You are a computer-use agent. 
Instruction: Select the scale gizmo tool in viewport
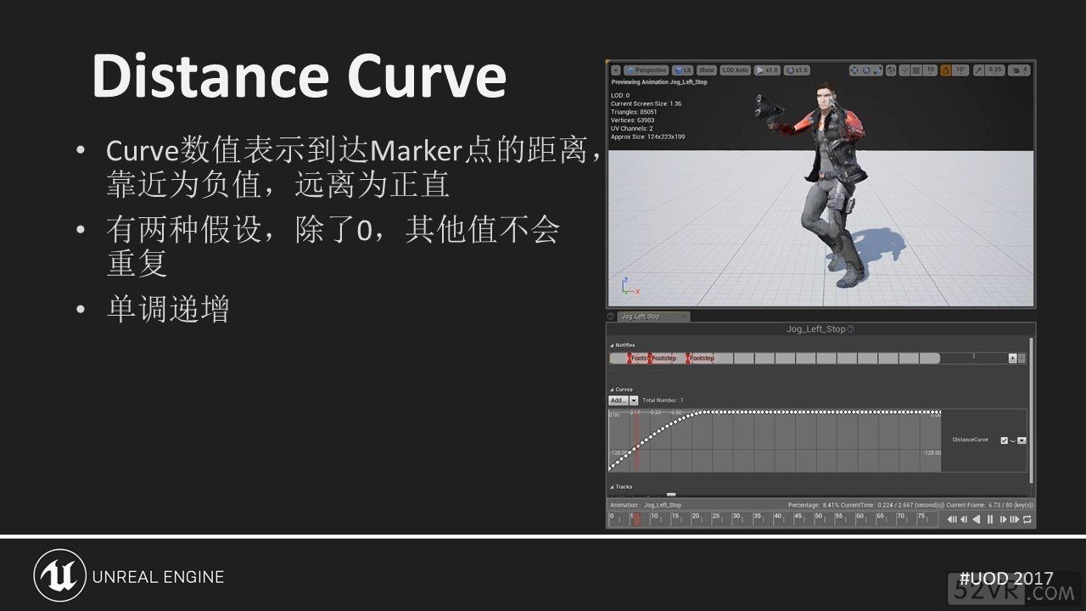(876, 70)
